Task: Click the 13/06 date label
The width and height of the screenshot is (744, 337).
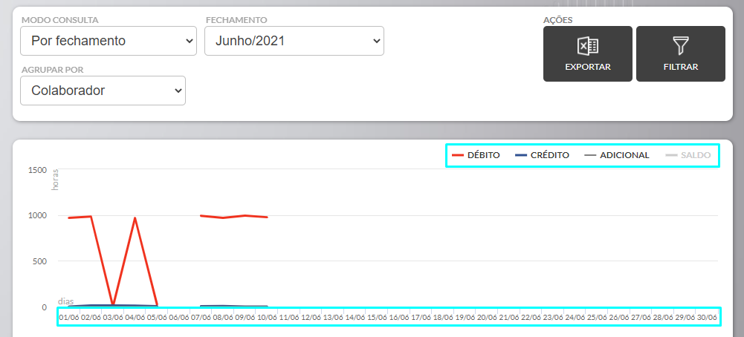Action: point(333,317)
